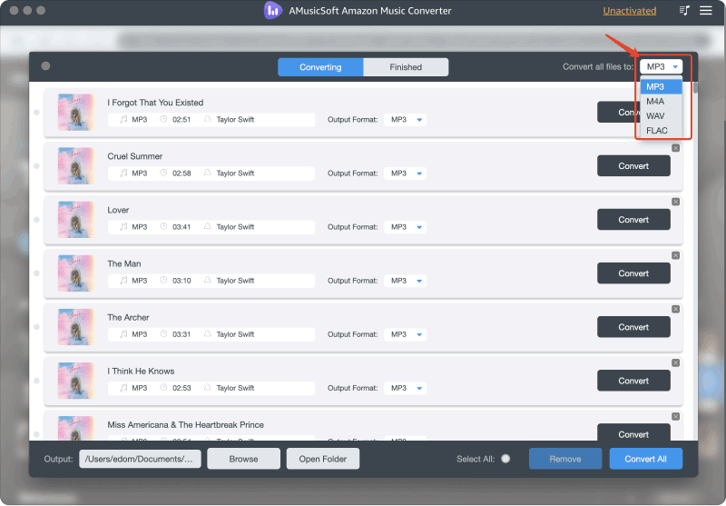Open Output Format dropdown for The Archer
The image size is (726, 506).
[405, 334]
